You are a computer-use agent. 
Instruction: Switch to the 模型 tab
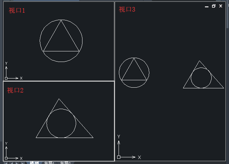coord(34,163)
